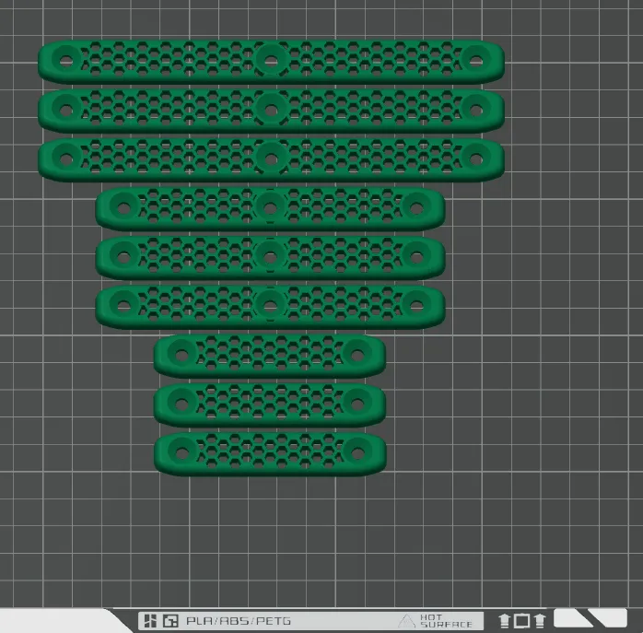
Task: Select the middle medium-length green strip
Action: pos(270,257)
